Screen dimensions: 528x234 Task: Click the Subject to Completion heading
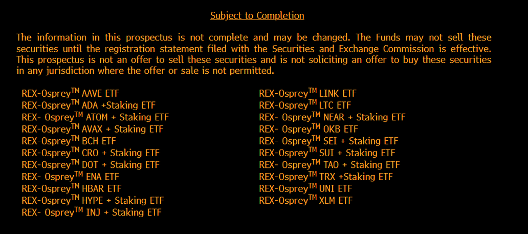point(257,15)
